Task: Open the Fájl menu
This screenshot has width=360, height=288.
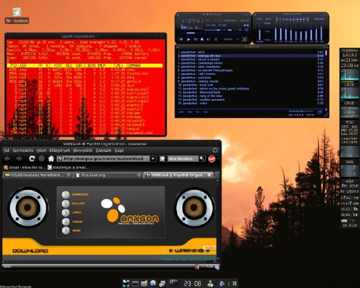Action: (7, 151)
